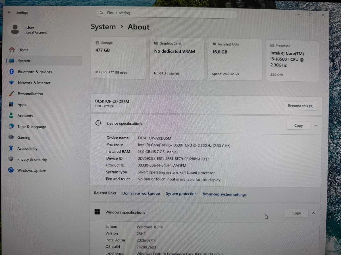Select the System monitor icon in sidebar
Image resolution: width=341 pixels, height=255 pixels.
(12, 61)
